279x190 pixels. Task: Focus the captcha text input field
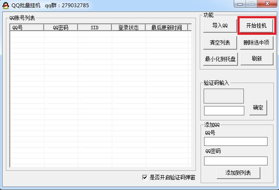[224, 111]
